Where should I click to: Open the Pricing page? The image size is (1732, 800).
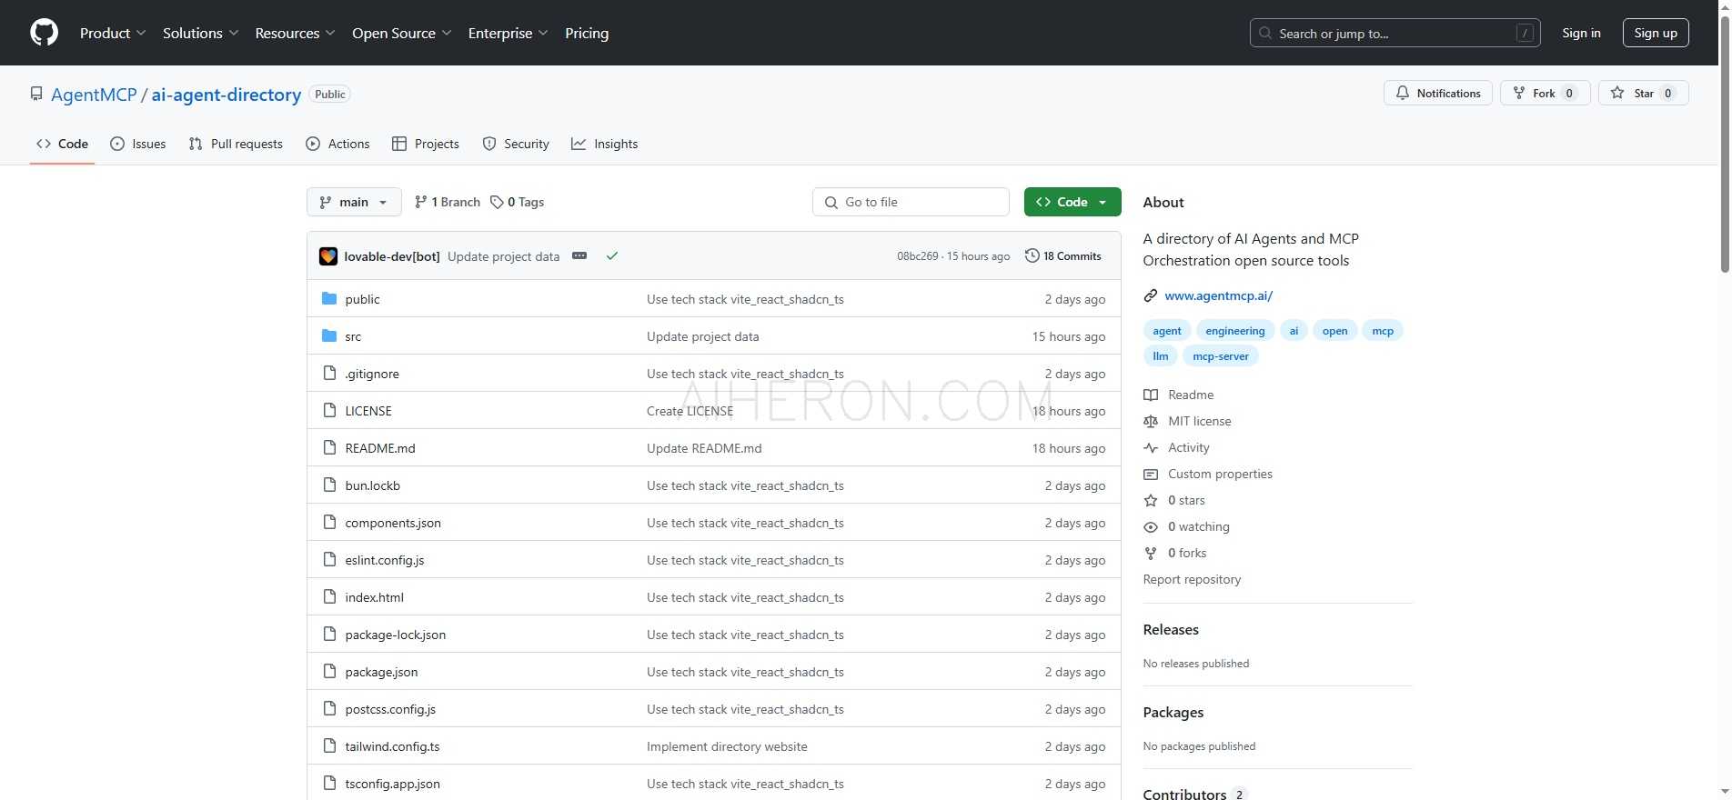[587, 33]
